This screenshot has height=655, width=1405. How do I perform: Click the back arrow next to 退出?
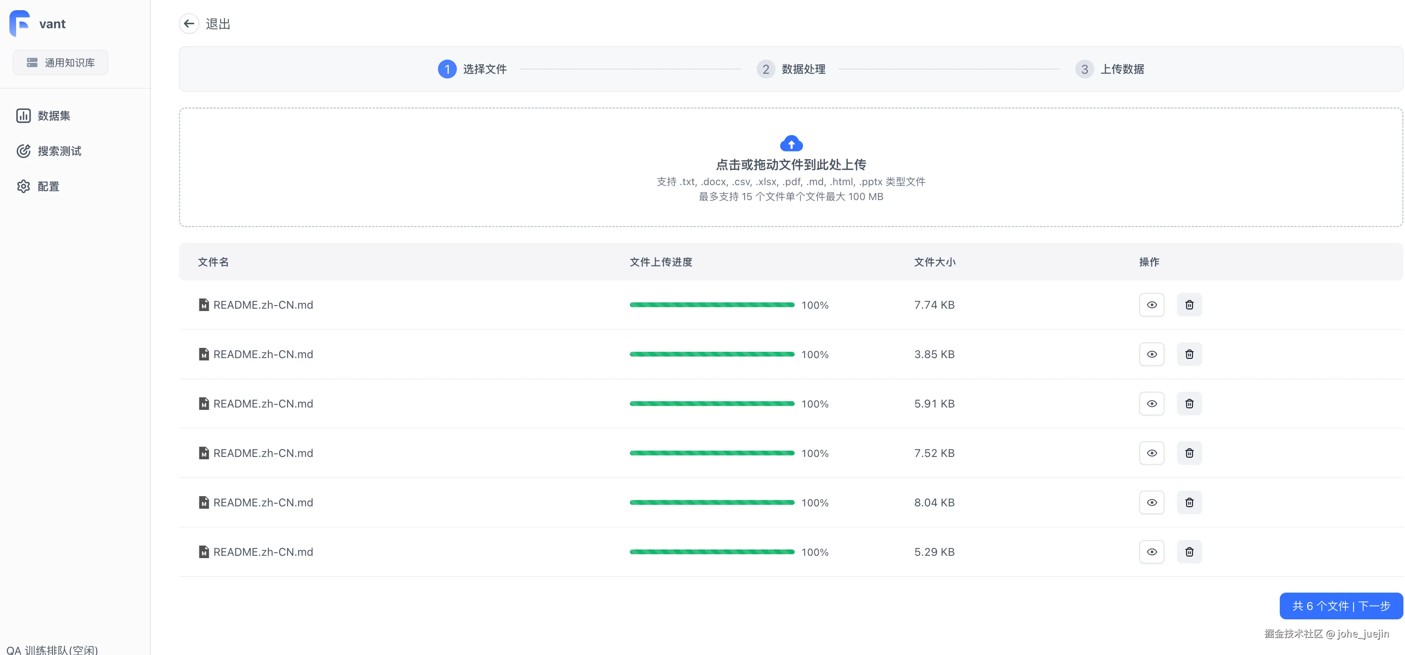[x=189, y=24]
